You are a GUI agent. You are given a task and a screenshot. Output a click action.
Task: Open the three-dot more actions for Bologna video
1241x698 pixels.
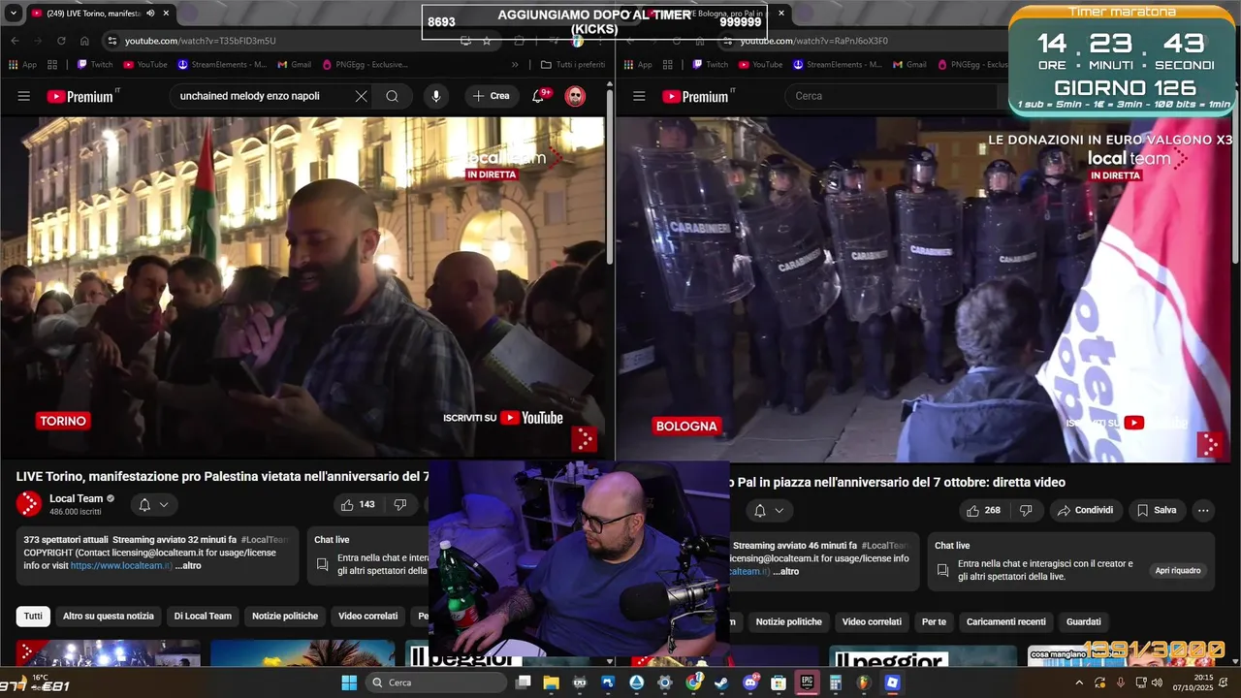1203,510
